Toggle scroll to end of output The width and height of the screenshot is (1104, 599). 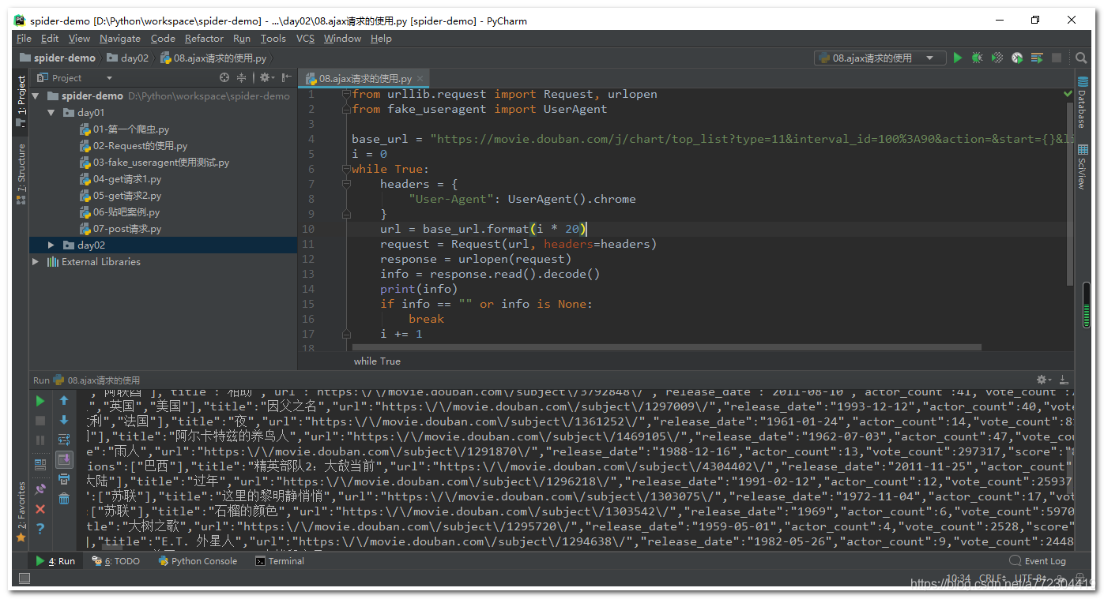[64, 459]
